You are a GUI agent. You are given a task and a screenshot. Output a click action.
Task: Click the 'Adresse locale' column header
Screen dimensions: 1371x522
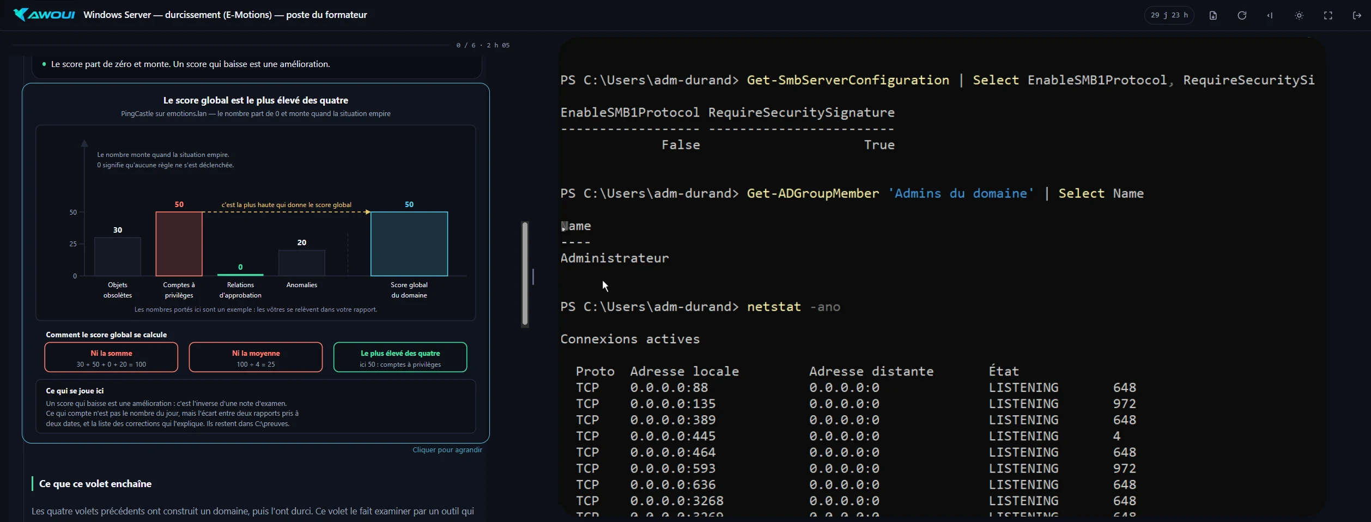(684, 372)
